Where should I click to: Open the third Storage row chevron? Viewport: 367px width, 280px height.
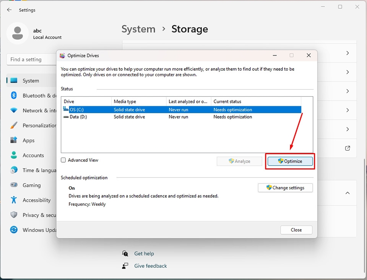click(348, 91)
